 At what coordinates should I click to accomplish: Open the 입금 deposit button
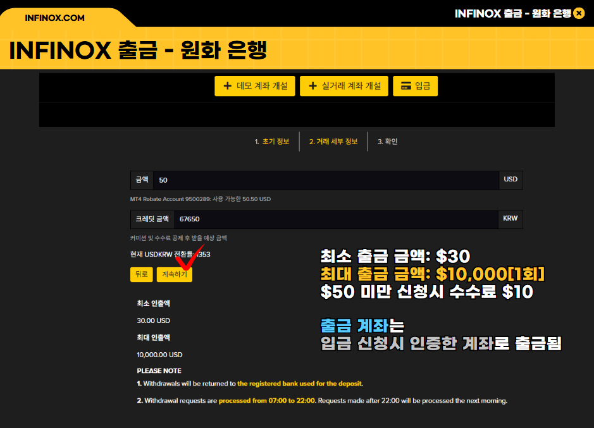[415, 86]
